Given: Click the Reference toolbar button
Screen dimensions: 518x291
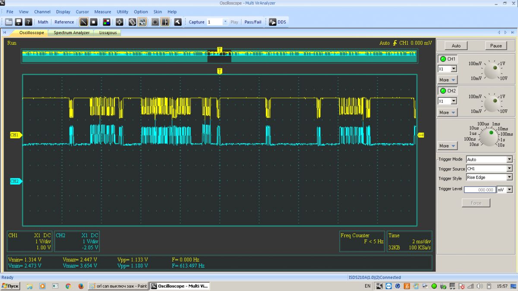Looking at the screenshot, I should click(x=64, y=22).
